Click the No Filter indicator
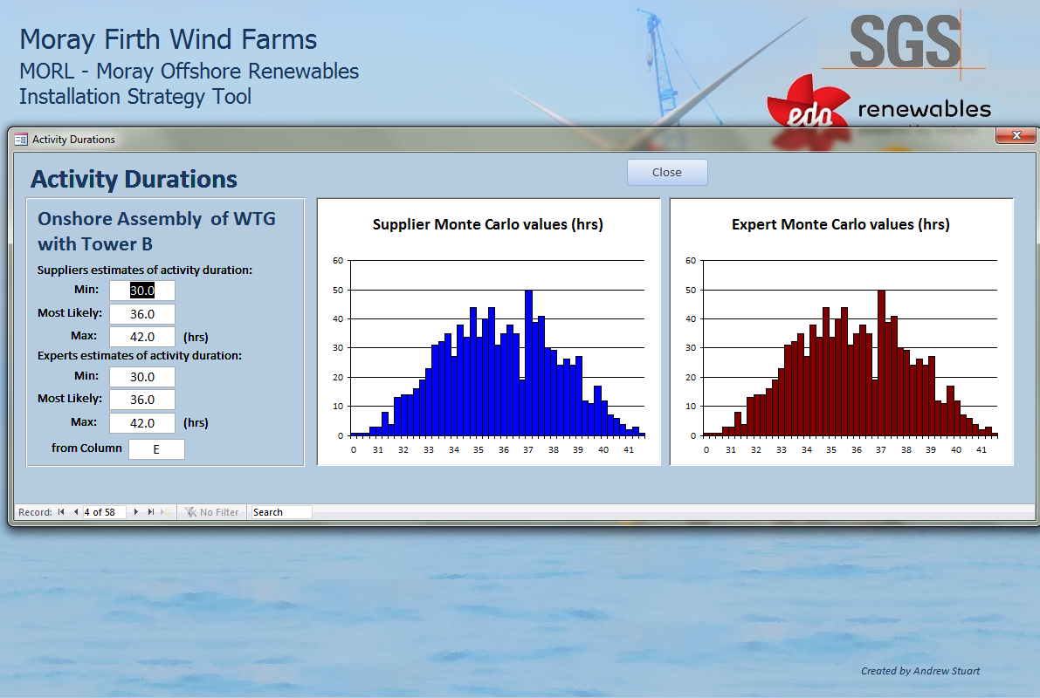This screenshot has width=1040, height=698. pyautogui.click(x=211, y=512)
